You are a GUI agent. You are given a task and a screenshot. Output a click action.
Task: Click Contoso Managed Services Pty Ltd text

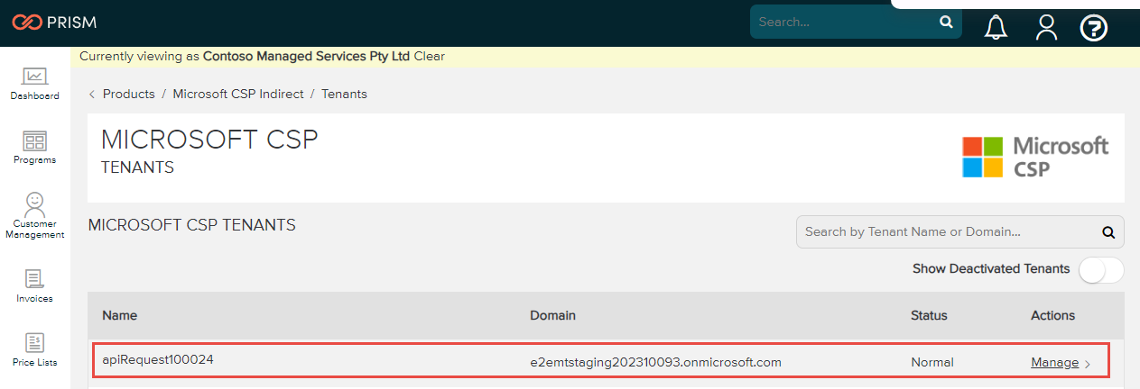pos(307,56)
